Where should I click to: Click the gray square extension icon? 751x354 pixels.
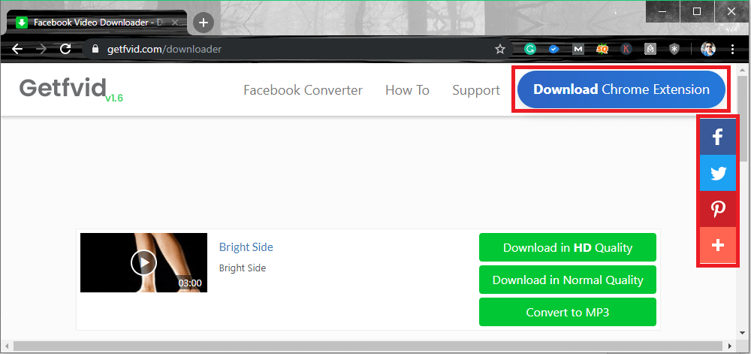tap(650, 49)
